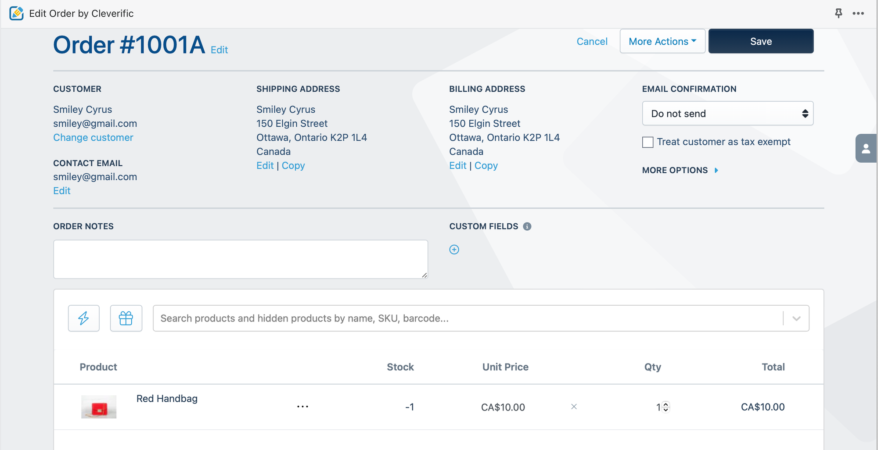Click the Edit Order by Cleverific logo
Screen dimensions: 878x450
coord(16,13)
